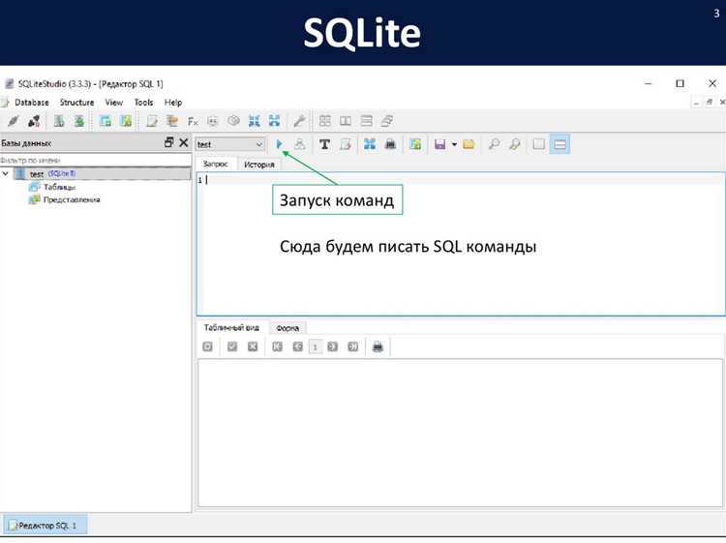This screenshot has width=726, height=543.
Task: Open the Tools menu
Action: tap(143, 103)
